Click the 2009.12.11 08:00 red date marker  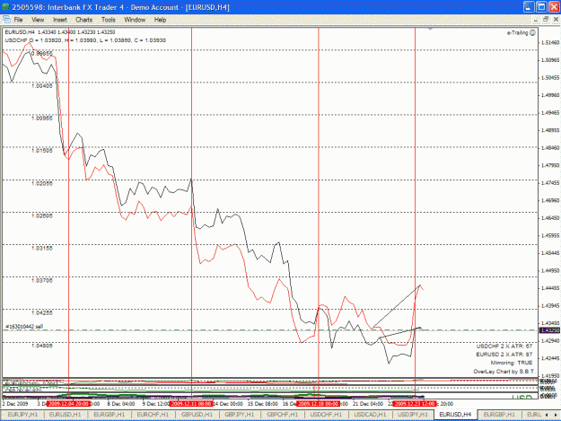pyautogui.click(x=191, y=403)
